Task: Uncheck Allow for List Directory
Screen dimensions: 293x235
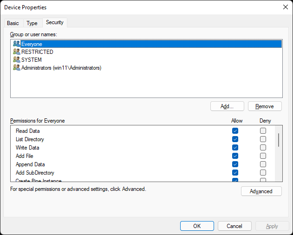Action: pos(235,139)
